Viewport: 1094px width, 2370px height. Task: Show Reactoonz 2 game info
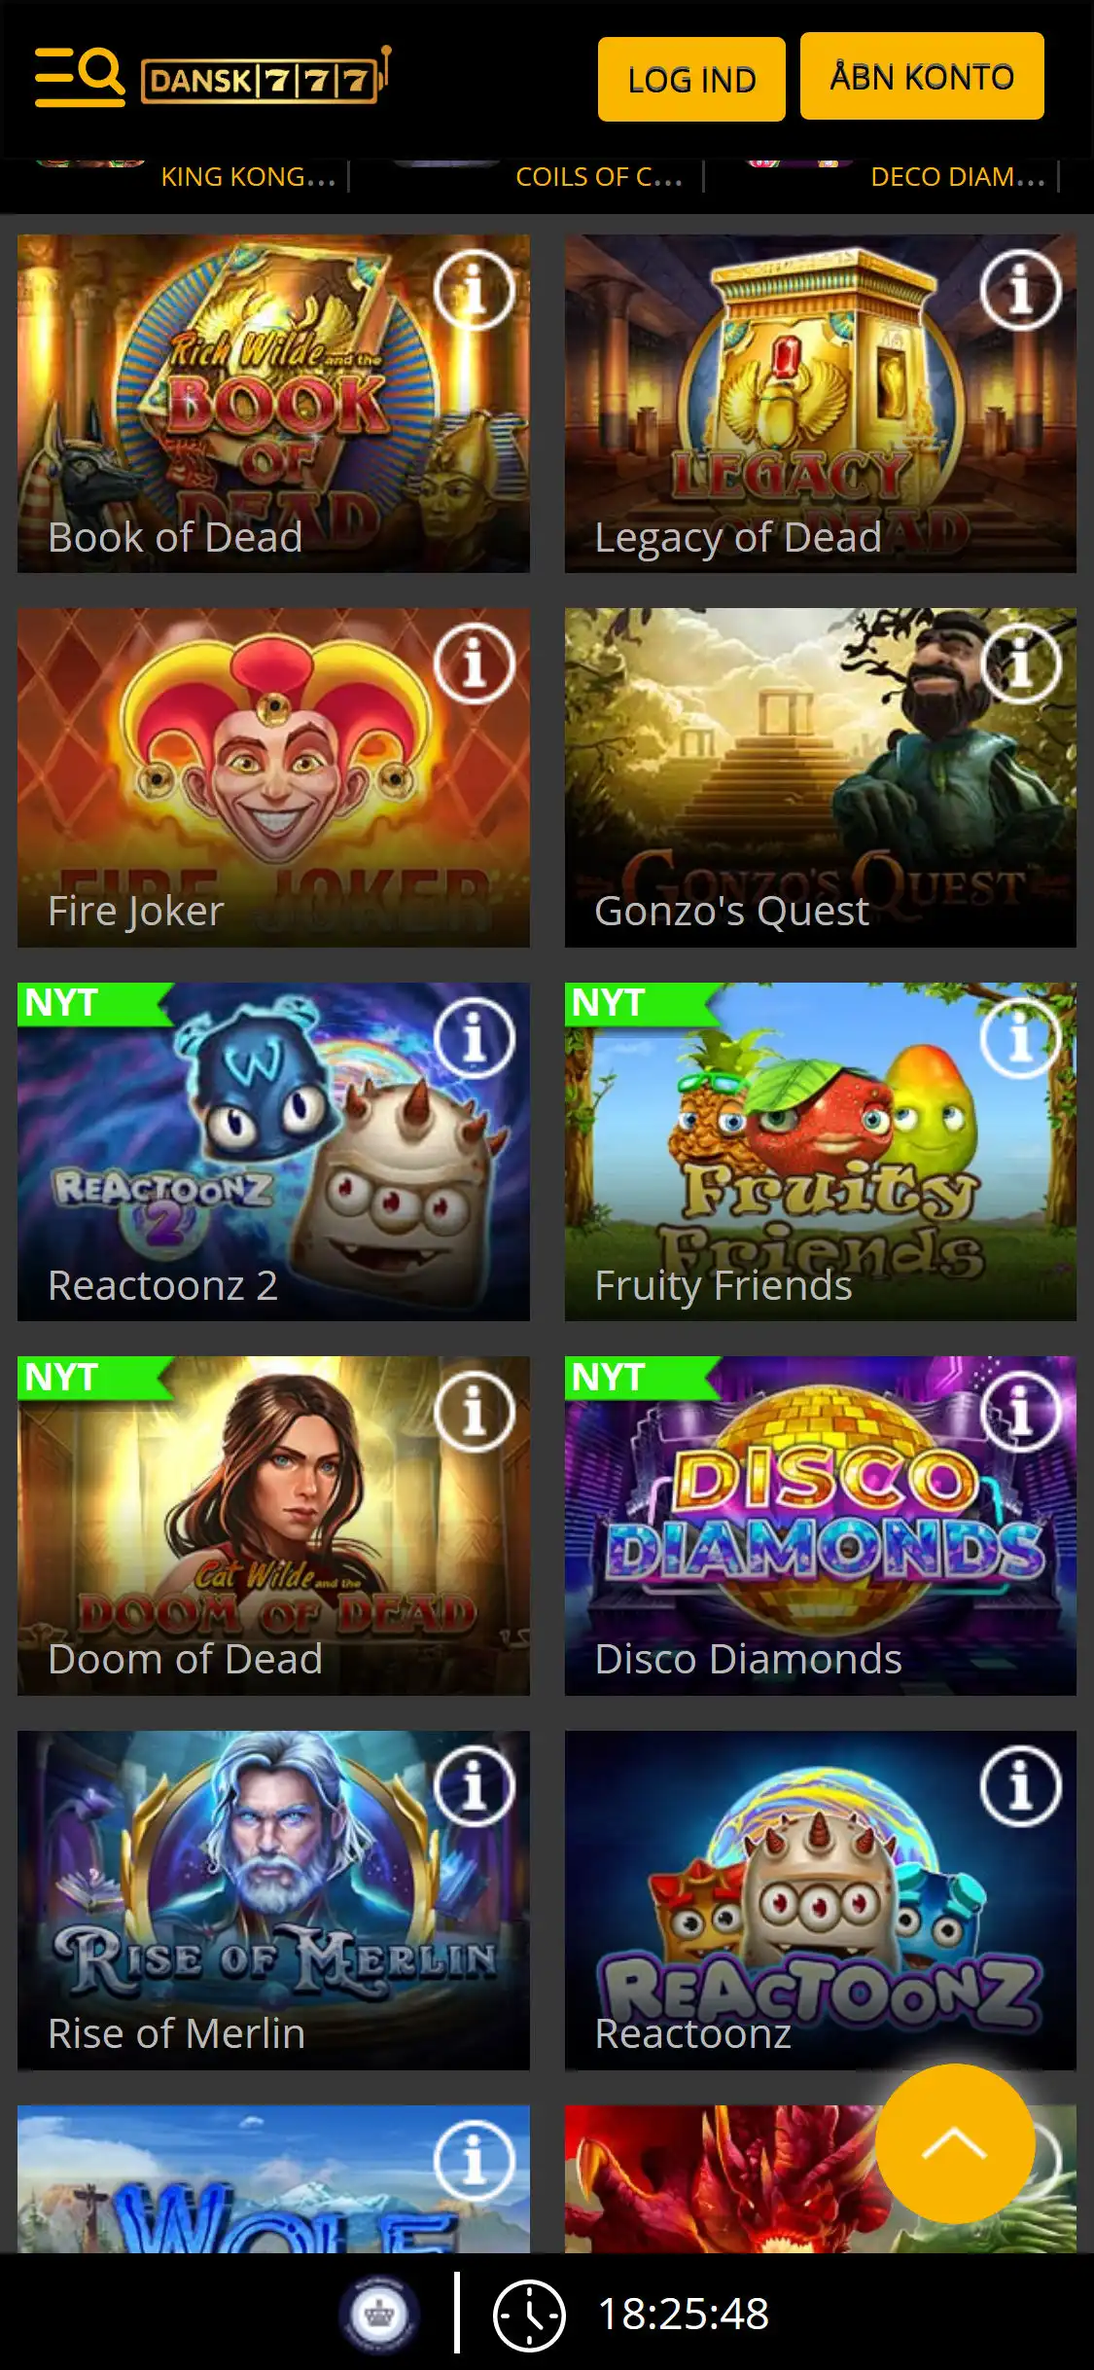[474, 1038]
